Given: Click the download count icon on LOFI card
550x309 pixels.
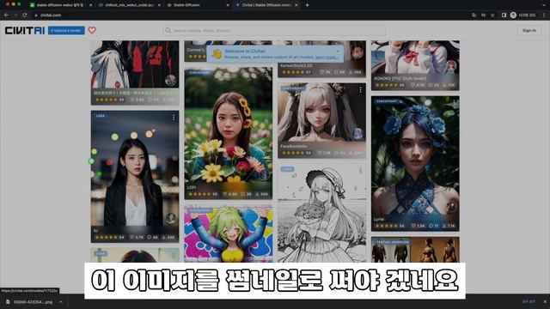Looking at the screenshot, I should [257, 194].
